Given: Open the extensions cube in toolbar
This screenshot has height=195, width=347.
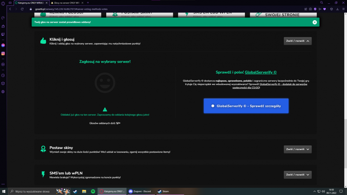Looking at the screenshot, I should pos(331,9).
